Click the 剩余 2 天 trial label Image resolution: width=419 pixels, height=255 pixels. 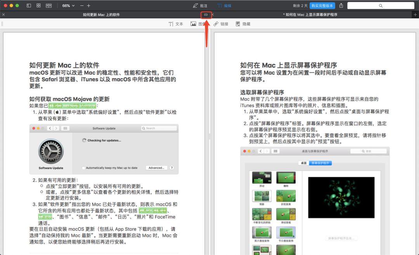(x=300, y=5)
